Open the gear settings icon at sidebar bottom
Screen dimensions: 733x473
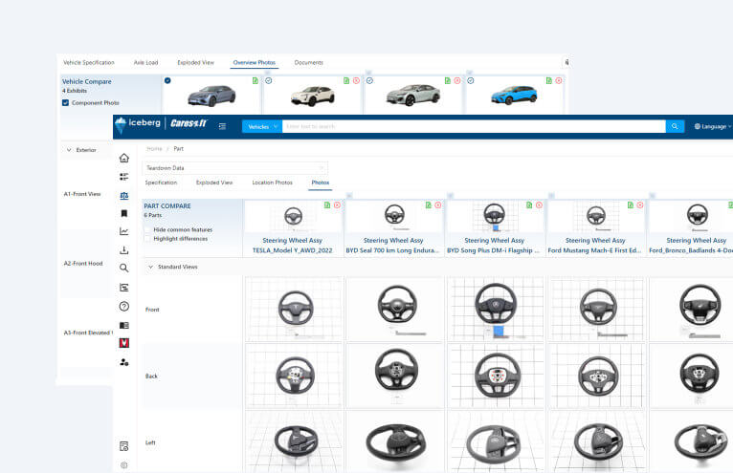tap(123, 465)
